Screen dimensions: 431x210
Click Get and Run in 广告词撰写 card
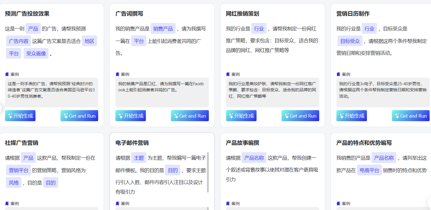click(190, 116)
